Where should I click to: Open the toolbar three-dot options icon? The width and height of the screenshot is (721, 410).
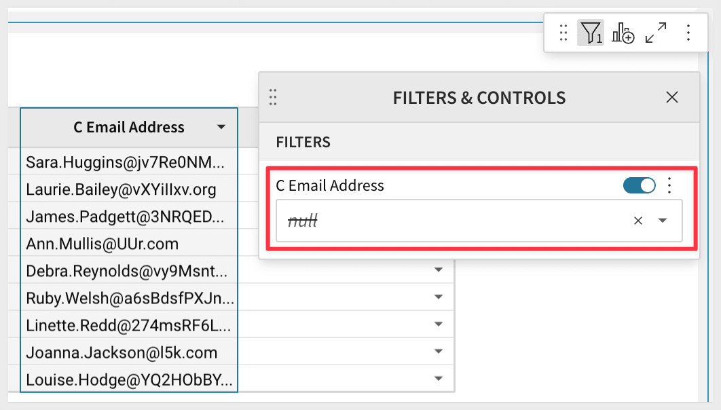click(x=688, y=32)
